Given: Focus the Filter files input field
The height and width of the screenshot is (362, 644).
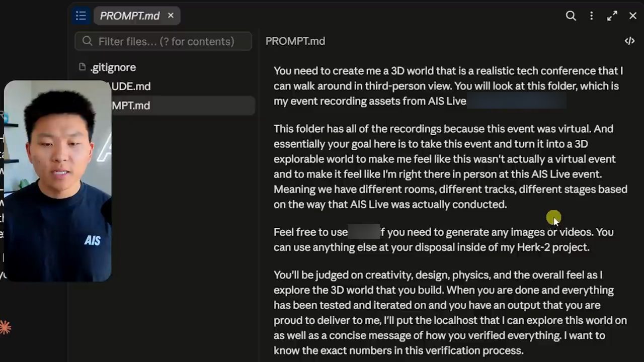Looking at the screenshot, I should pos(164,41).
